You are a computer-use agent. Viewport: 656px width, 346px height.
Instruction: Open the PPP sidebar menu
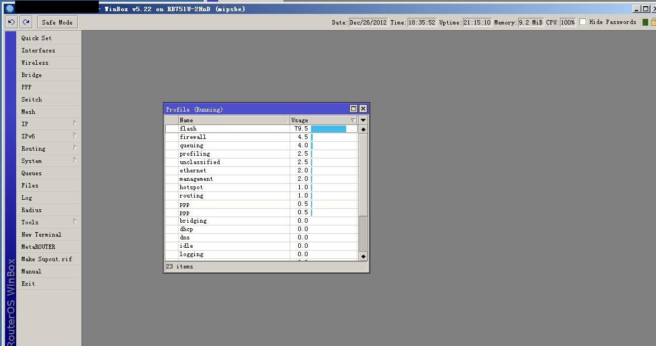pyautogui.click(x=49, y=87)
